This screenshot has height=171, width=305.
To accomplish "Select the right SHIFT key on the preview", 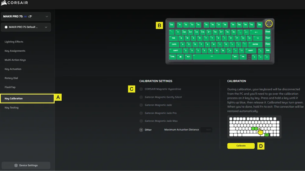I will 251,51.
